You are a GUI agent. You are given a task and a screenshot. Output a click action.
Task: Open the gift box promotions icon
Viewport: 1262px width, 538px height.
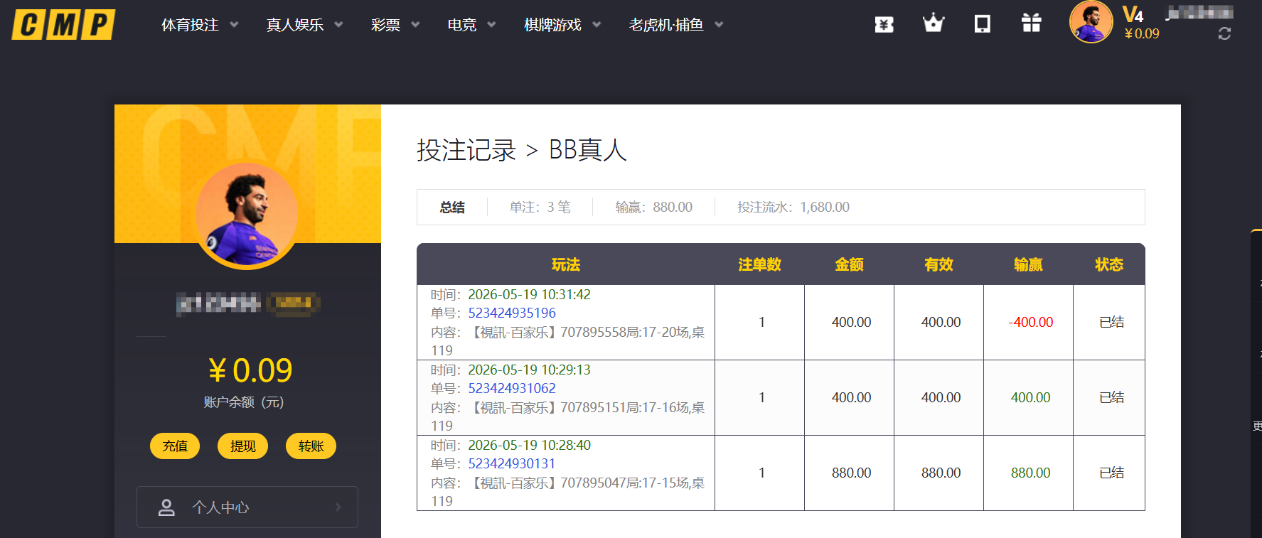click(x=1031, y=23)
